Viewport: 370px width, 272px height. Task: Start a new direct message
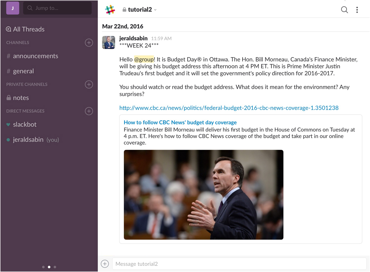[89, 111]
